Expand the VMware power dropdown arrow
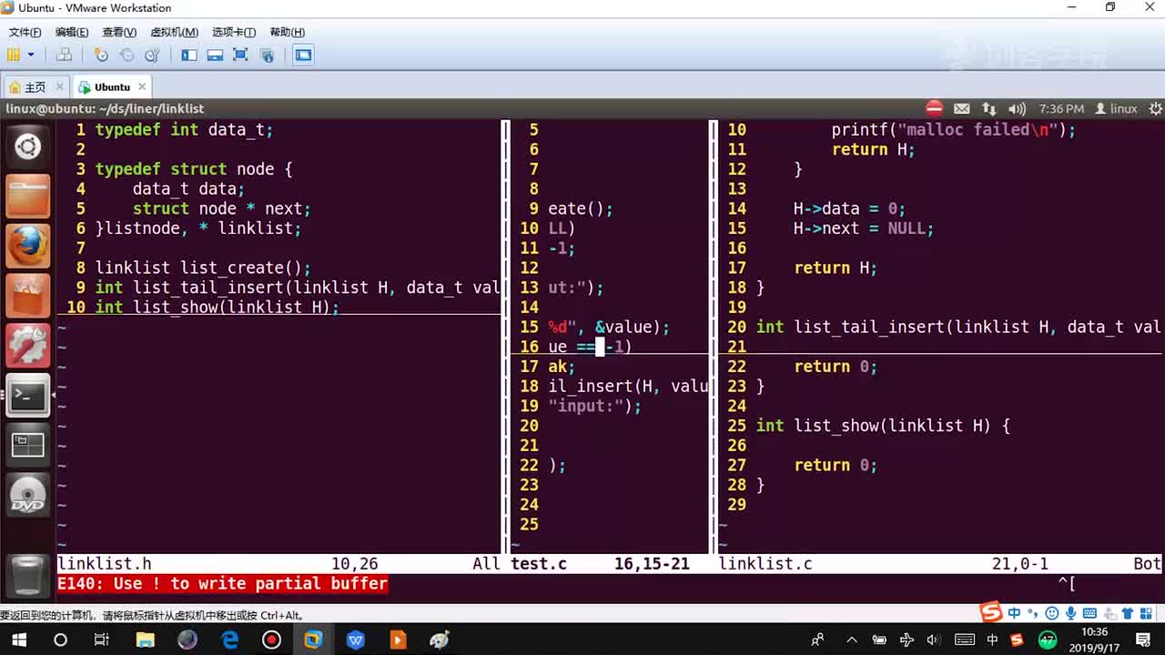This screenshot has height=655, width=1165. click(31, 55)
